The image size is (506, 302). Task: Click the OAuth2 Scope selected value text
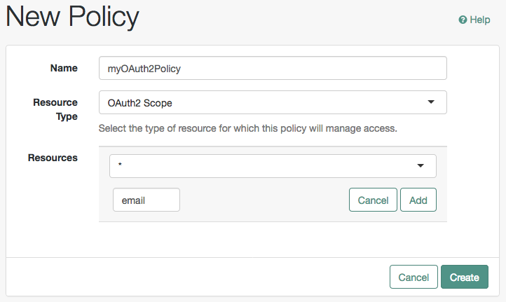[x=139, y=103]
